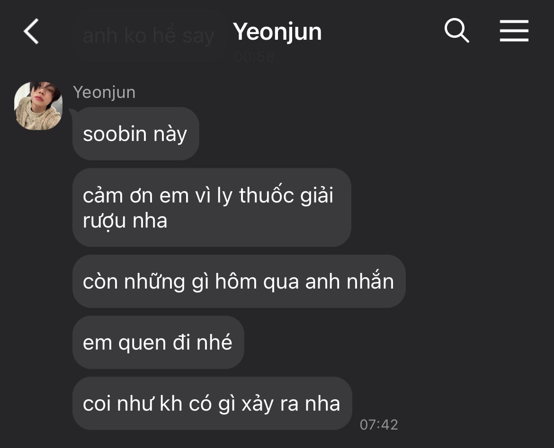Select the "cảm ơn em vì ly thuốc" message
This screenshot has width=554, height=448.
[x=212, y=208]
